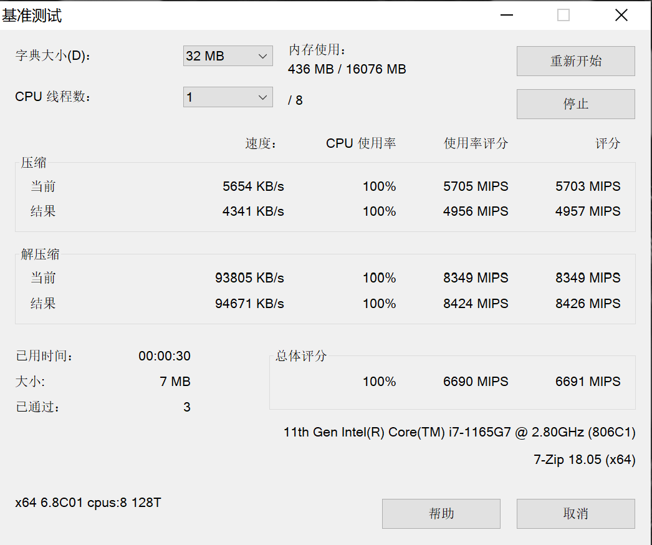Maximize the benchmark window
The width and height of the screenshot is (652, 545).
point(563,16)
